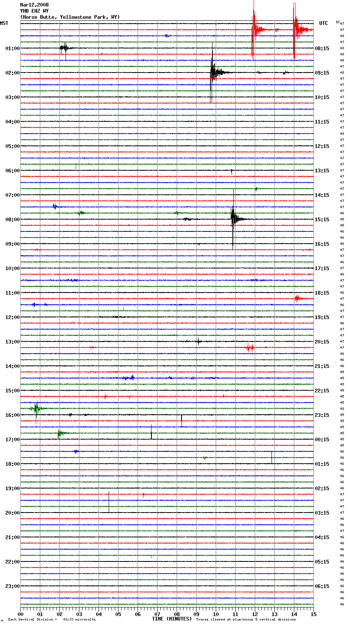Viewport: 346px width, 625px height.
Task: Select the 15:00 MST time label
Action: 13,391
